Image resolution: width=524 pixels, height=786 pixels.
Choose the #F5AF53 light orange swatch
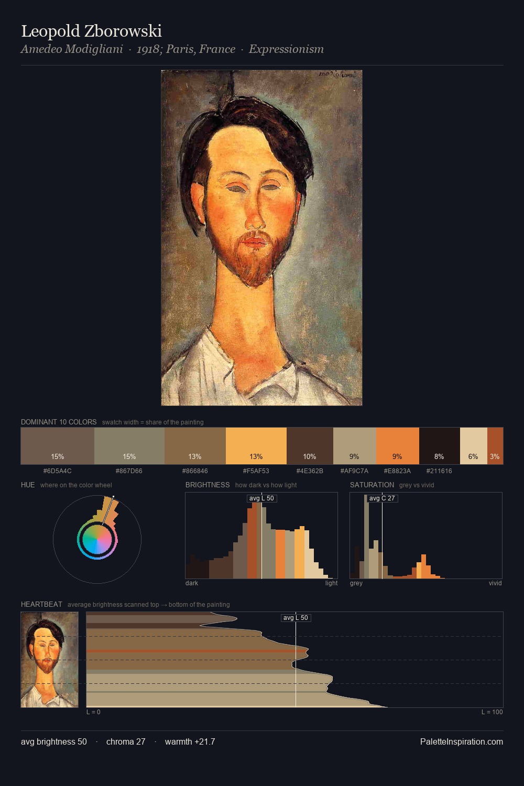click(256, 446)
